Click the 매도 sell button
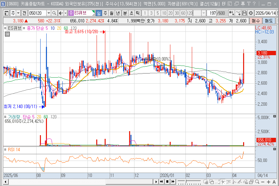The image size is (279, 186). [x=269, y=21]
